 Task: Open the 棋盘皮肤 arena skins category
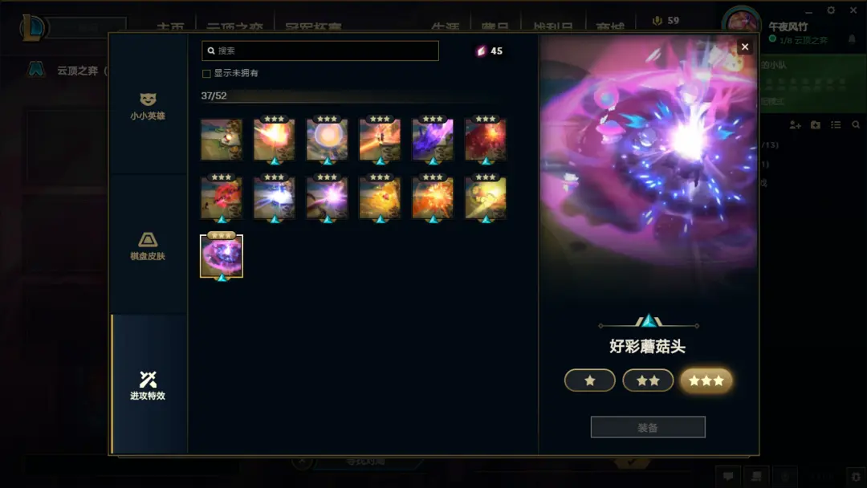[x=148, y=246]
